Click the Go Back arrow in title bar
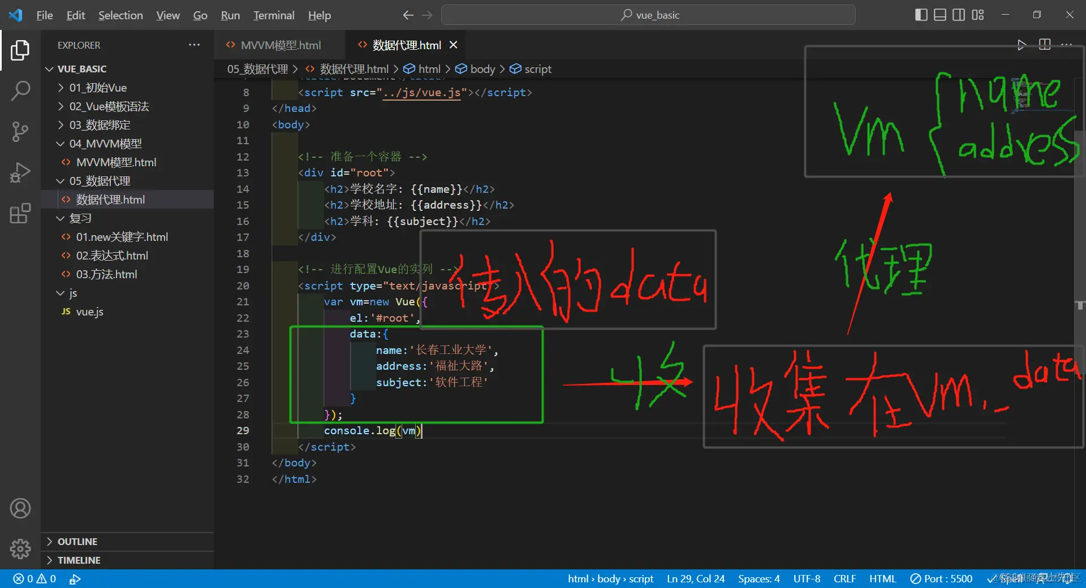 (x=408, y=15)
